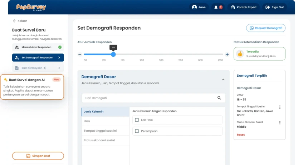
Task: Open three-dot menu beside Status Ekonomi Sosial
Action: (x=280, y=123)
